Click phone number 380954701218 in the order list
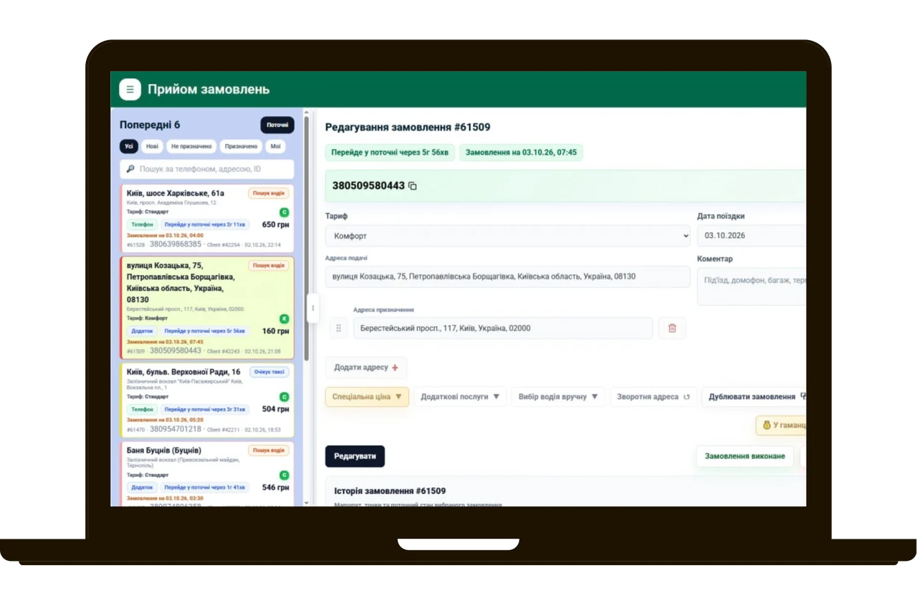 [176, 429]
